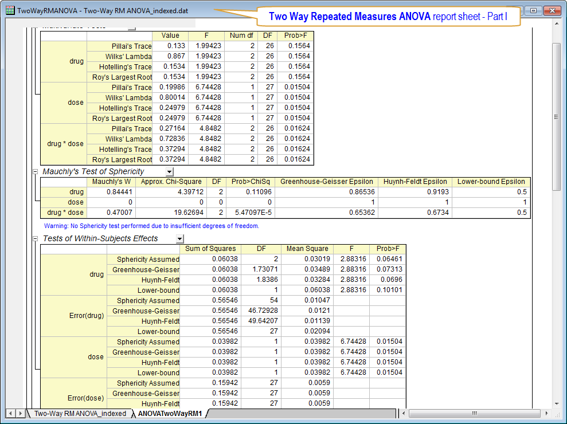Click the Error(drug) row label
Viewport: 567px width, 424px height.
point(87,316)
